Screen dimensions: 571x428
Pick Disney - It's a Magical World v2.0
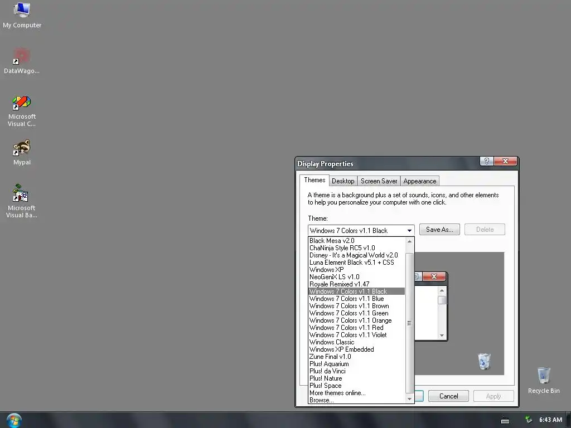point(356,255)
